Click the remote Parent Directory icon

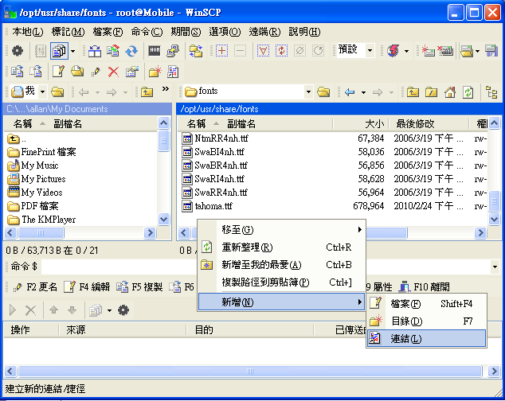413,92
